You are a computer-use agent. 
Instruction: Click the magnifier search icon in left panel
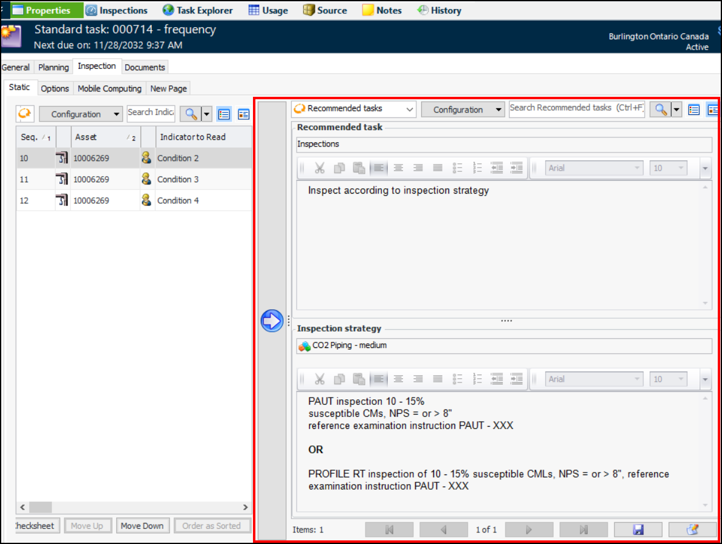tap(192, 114)
